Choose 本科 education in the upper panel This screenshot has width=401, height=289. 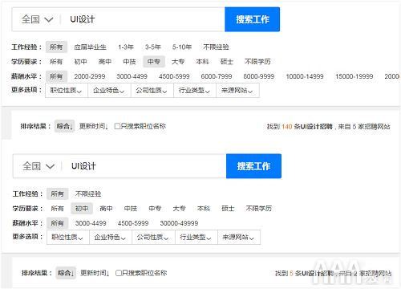pyautogui.click(x=202, y=62)
